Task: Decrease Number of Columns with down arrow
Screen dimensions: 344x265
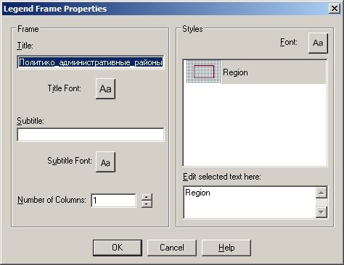Action: point(147,204)
